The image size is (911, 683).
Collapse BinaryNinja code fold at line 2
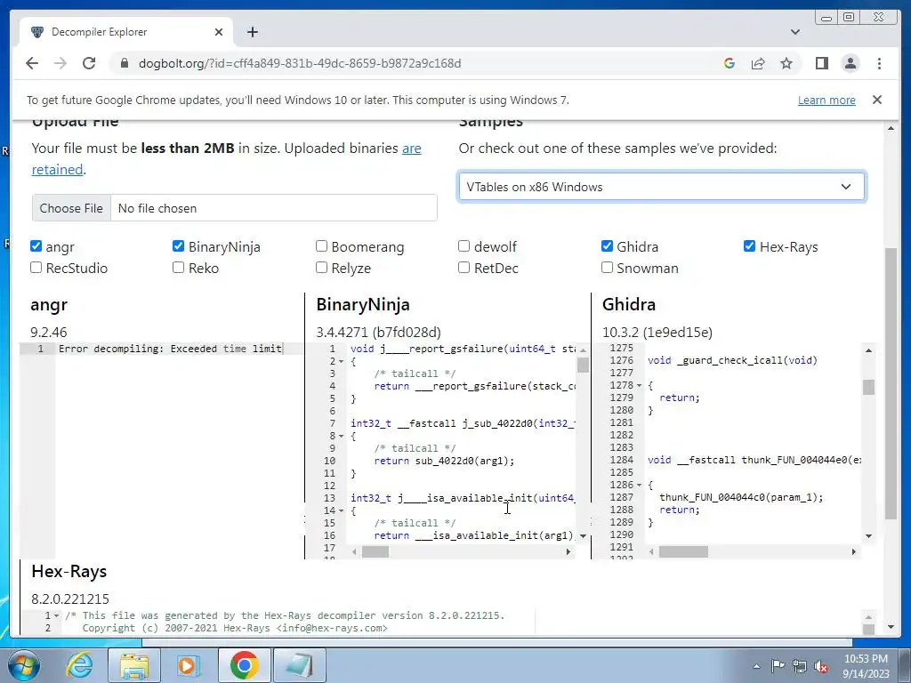(341, 361)
